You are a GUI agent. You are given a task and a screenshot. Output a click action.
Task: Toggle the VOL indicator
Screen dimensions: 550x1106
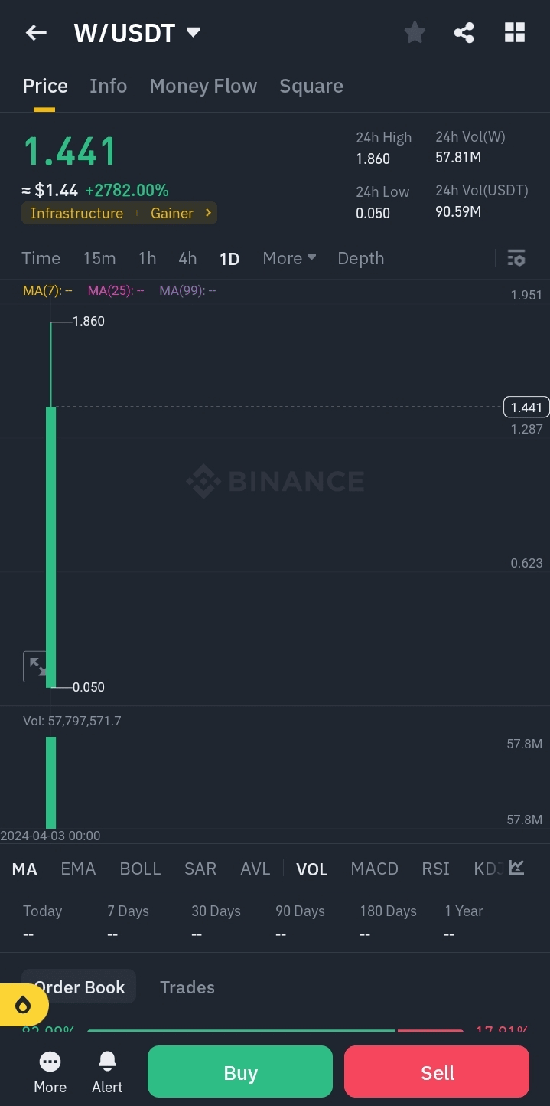pos(311,869)
